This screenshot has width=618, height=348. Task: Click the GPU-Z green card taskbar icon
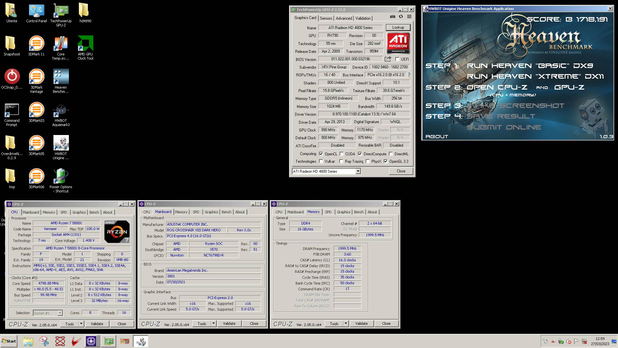click(109, 341)
